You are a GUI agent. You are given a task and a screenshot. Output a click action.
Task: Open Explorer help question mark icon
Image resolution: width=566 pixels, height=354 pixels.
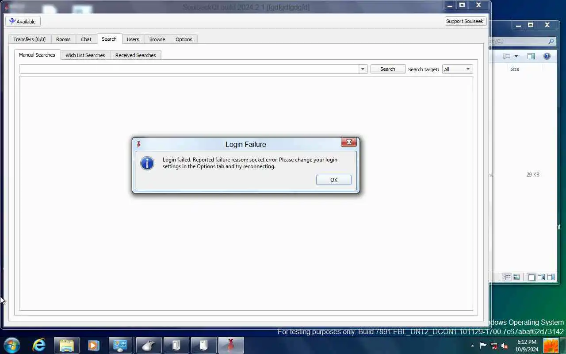(547, 56)
